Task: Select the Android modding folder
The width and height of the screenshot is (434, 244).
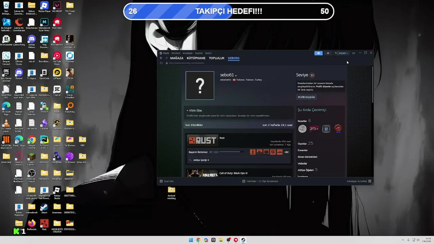Action: (x=172, y=193)
